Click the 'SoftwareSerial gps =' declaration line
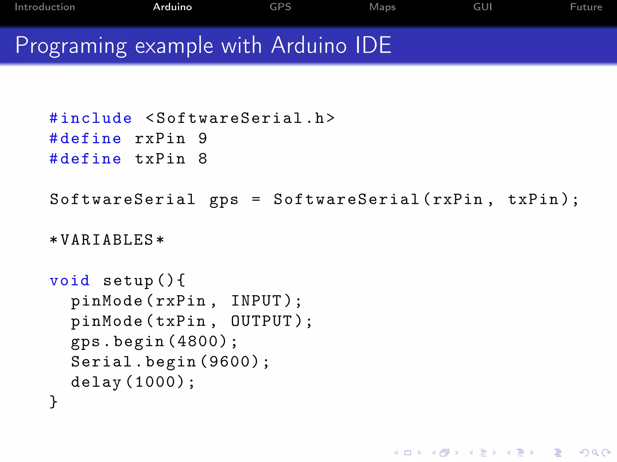617x462 pixels. click(x=314, y=200)
